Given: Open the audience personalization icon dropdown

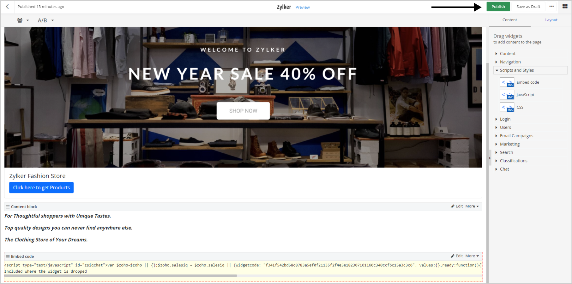Looking at the screenshot, I should click(23, 20).
